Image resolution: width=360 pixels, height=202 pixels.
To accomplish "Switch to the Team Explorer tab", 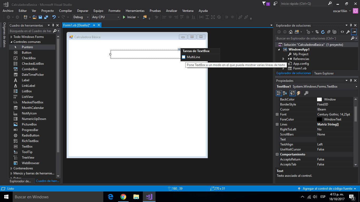I will (x=324, y=73).
